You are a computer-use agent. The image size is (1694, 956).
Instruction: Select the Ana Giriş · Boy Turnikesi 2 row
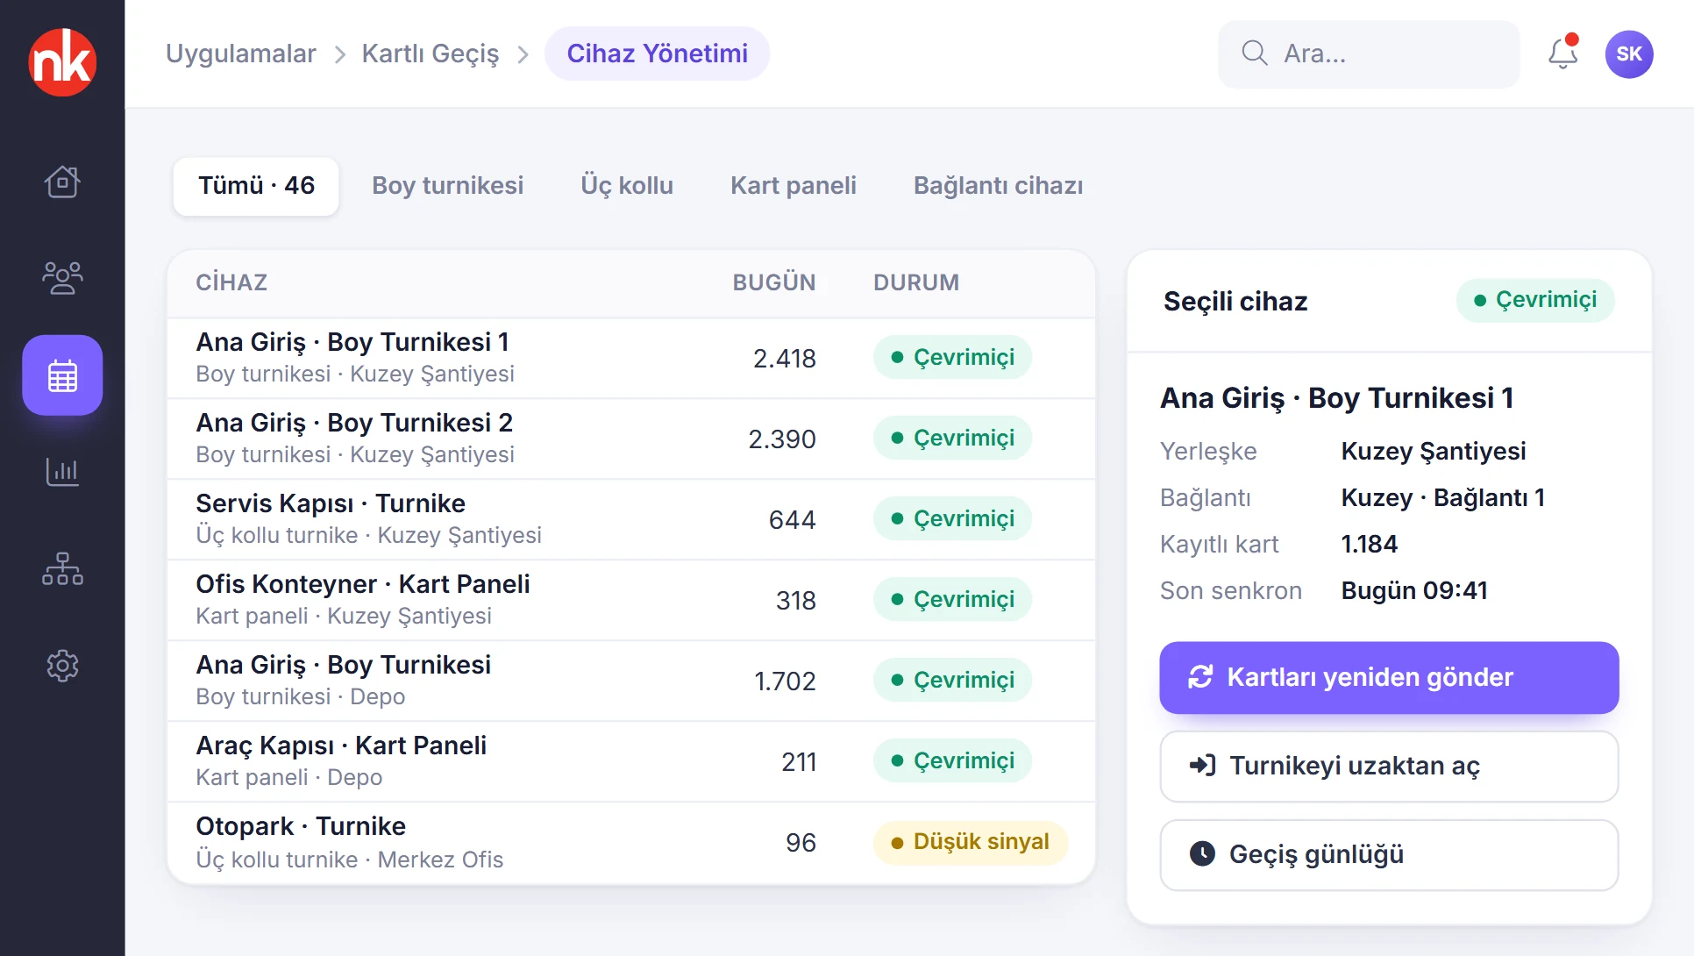tap(631, 439)
